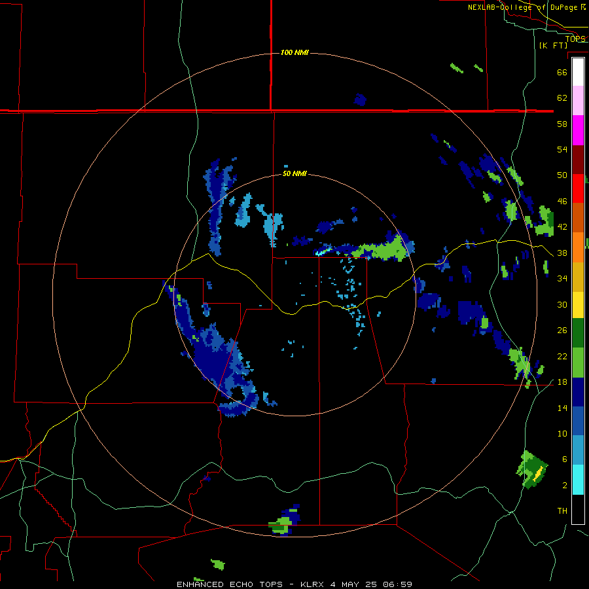Viewport: 589px width, 589px height.
Task: Click the 34 legend value label
Action: (562, 278)
